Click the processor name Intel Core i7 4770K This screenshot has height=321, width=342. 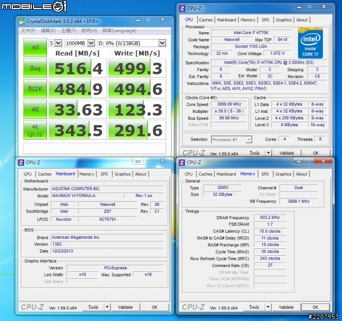251,33
